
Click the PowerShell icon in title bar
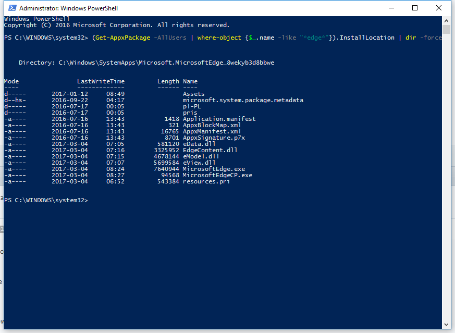coord(12,8)
